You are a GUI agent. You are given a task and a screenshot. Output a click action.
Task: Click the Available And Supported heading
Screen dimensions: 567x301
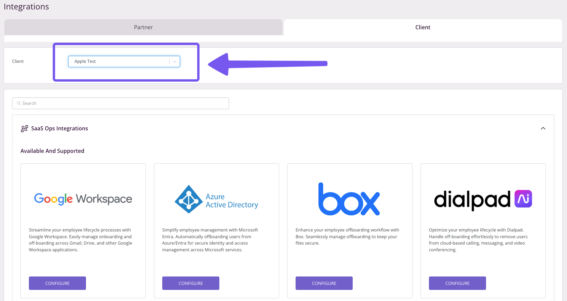[x=52, y=151]
